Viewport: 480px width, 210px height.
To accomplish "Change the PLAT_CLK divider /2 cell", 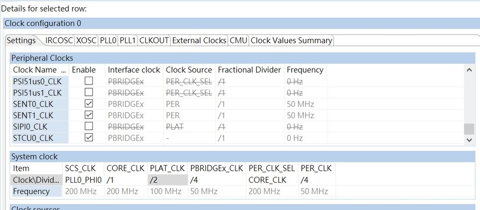I will pyautogui.click(x=166, y=180).
